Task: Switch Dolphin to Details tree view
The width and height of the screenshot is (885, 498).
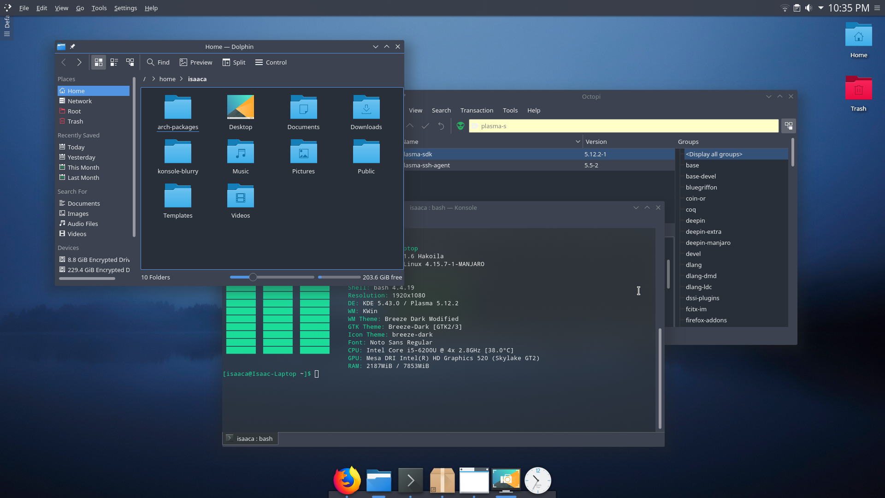Action: [x=130, y=62]
